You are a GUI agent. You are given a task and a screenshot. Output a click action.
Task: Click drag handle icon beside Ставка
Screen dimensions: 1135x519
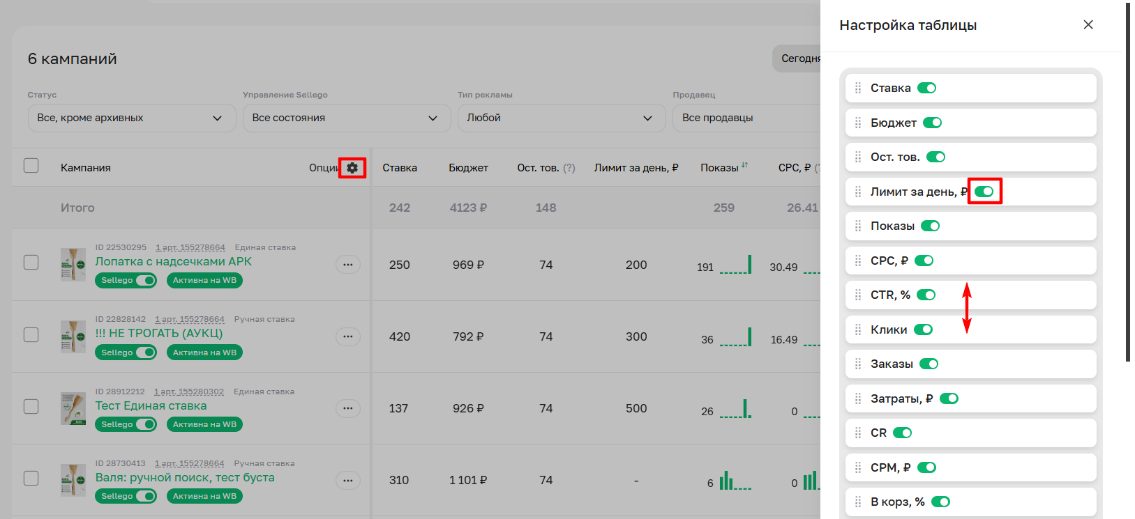tap(858, 88)
